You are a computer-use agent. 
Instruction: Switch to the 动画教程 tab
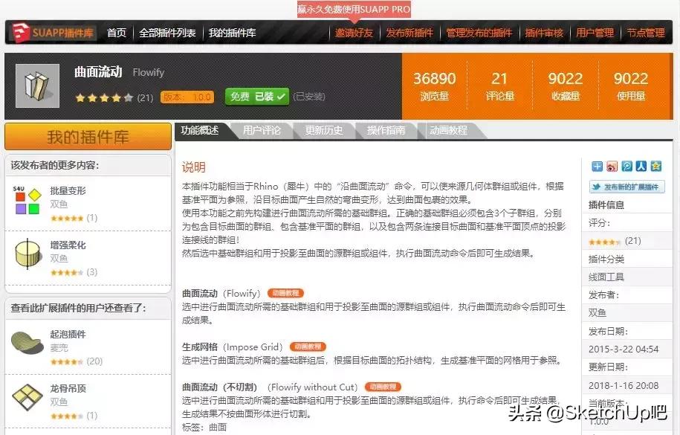[x=448, y=130]
